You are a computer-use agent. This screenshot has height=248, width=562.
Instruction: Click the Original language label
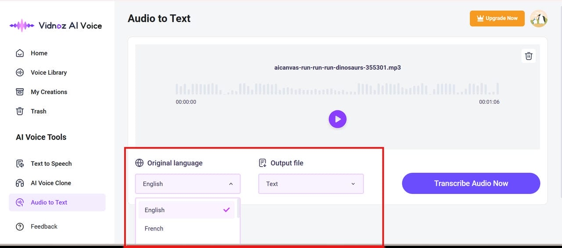[x=175, y=163]
